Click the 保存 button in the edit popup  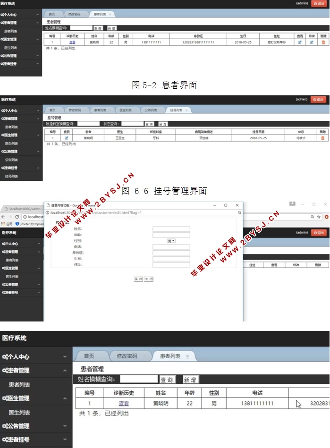(138, 279)
